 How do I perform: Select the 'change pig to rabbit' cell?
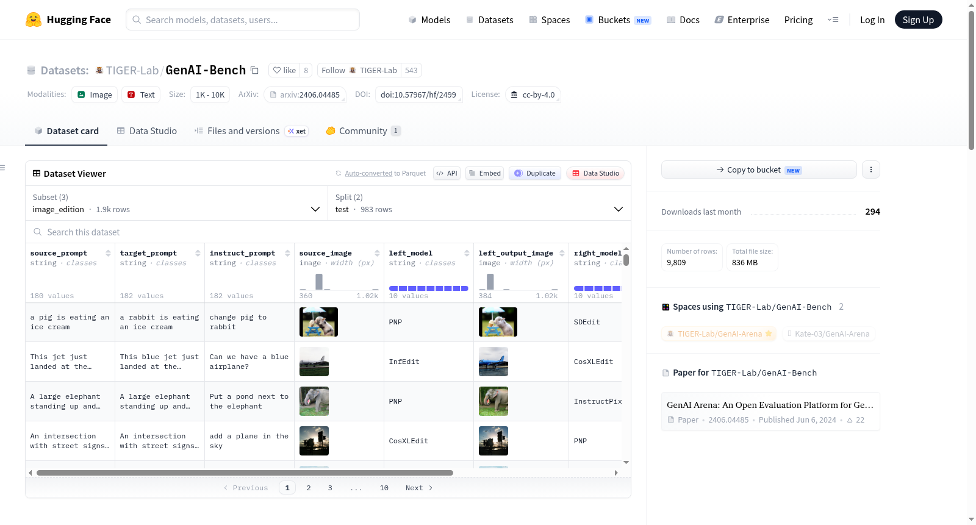(249, 322)
